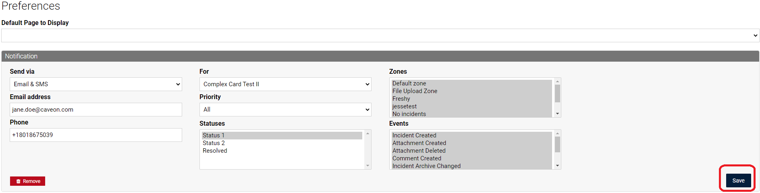The height and width of the screenshot is (193, 760).
Task: Select Comment Created event
Action: [x=471, y=158]
